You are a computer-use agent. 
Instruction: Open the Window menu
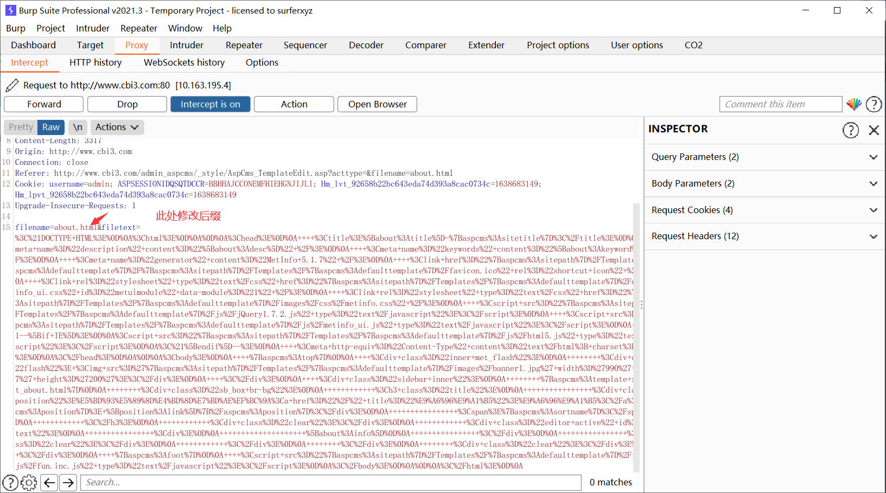coord(185,28)
